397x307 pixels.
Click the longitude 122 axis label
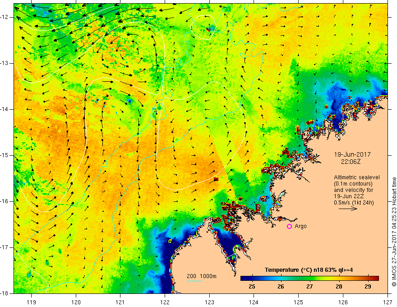point(165,302)
